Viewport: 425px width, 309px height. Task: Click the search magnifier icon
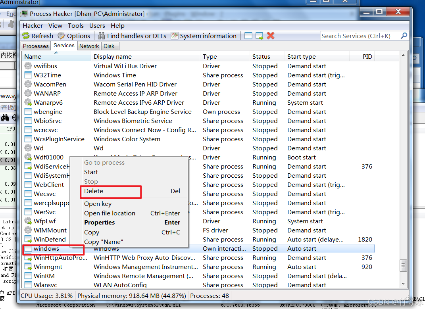[x=404, y=36]
